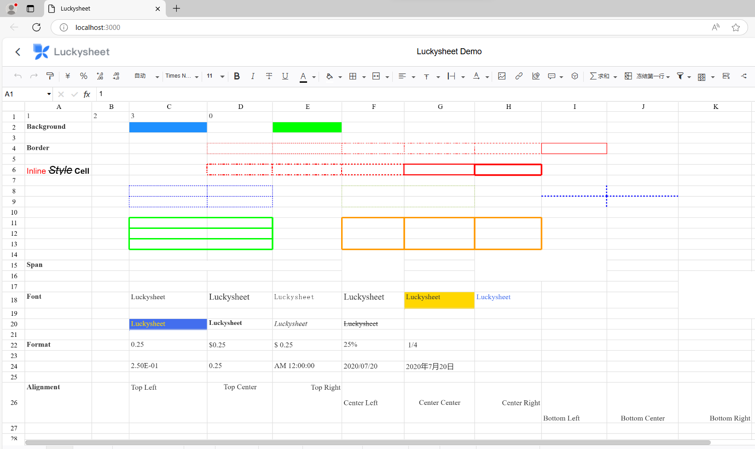Bookmark page with star icon
The width and height of the screenshot is (755, 449).
736,27
